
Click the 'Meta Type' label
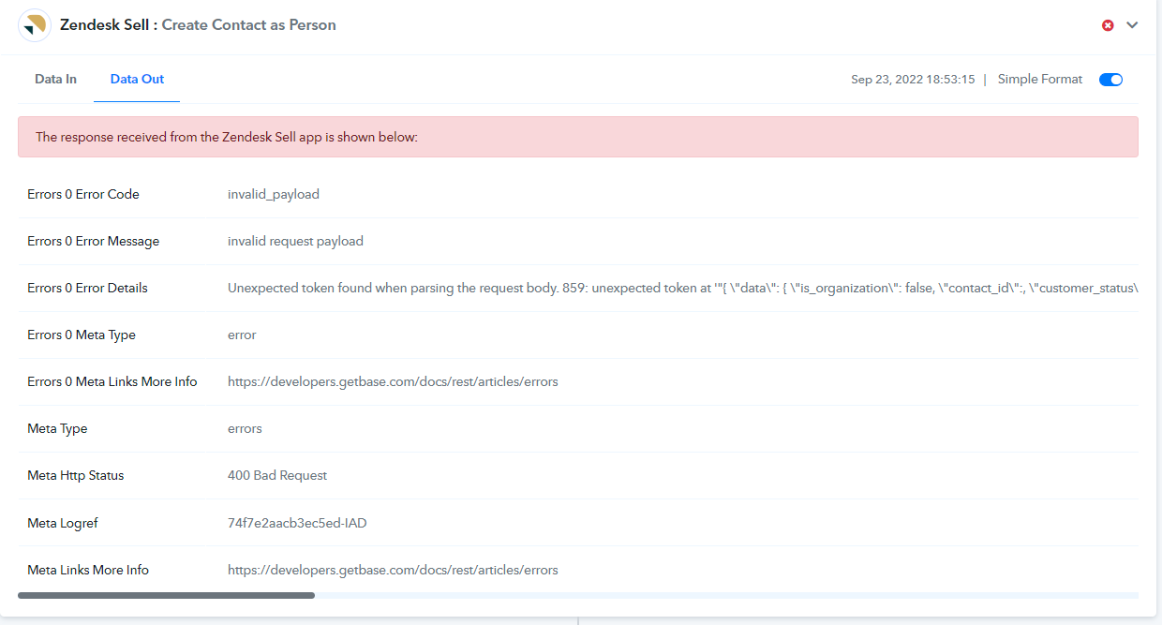57,428
